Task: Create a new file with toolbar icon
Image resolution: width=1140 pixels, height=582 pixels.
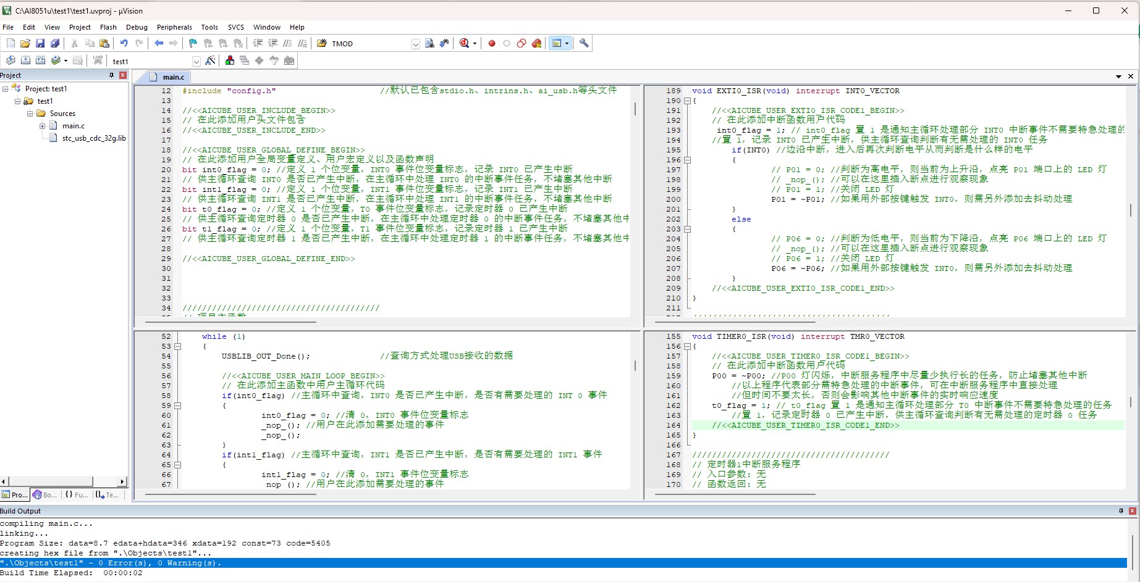Action: tap(11, 43)
